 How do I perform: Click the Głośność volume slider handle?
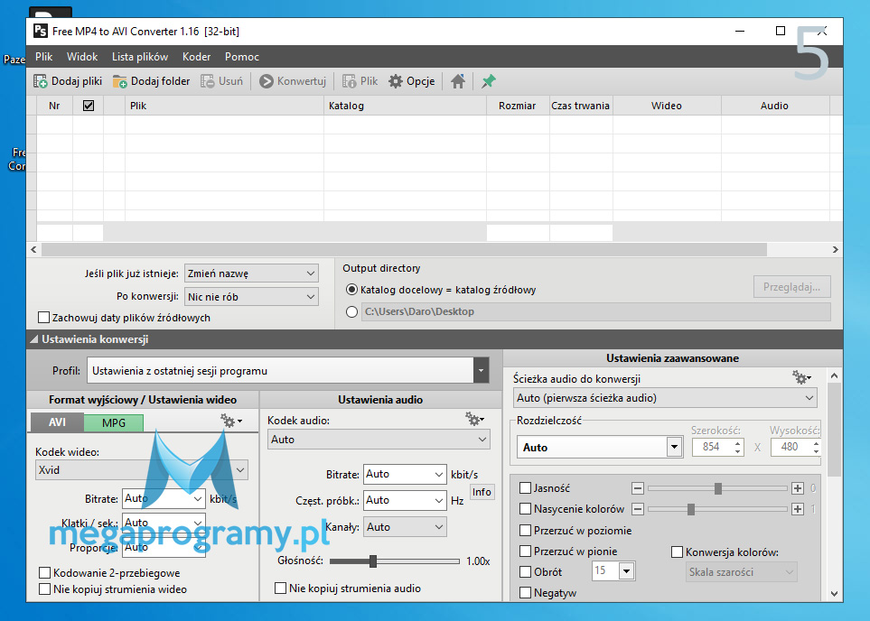tap(373, 561)
